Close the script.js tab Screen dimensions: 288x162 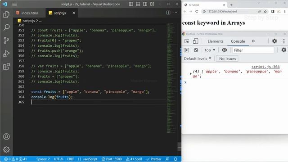click(x=74, y=13)
